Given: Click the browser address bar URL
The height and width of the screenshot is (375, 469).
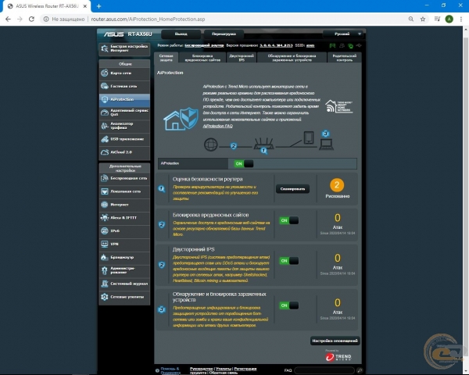Looking at the screenshot, I should point(148,19).
